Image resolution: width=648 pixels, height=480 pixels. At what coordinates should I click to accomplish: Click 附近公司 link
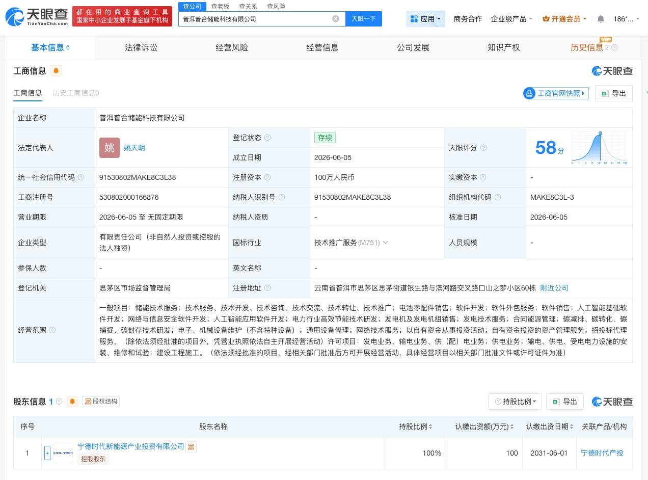(x=554, y=288)
